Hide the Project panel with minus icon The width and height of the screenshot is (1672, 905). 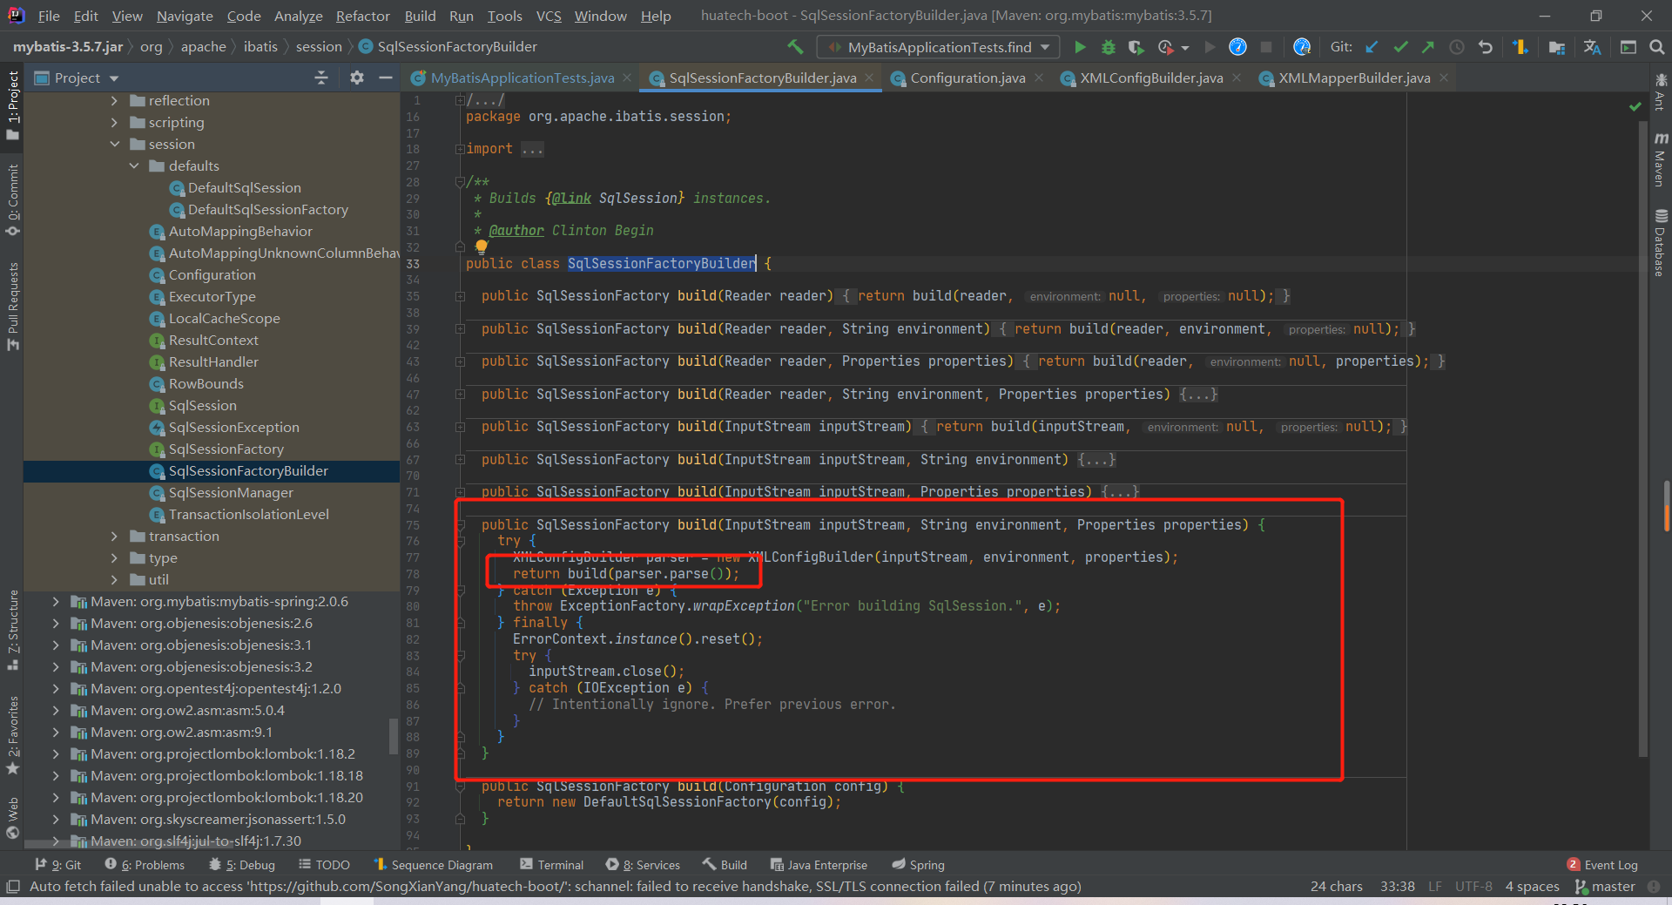pos(386,78)
